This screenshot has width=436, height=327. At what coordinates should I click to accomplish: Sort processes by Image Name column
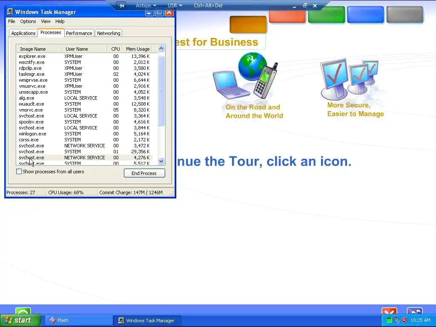click(x=39, y=49)
